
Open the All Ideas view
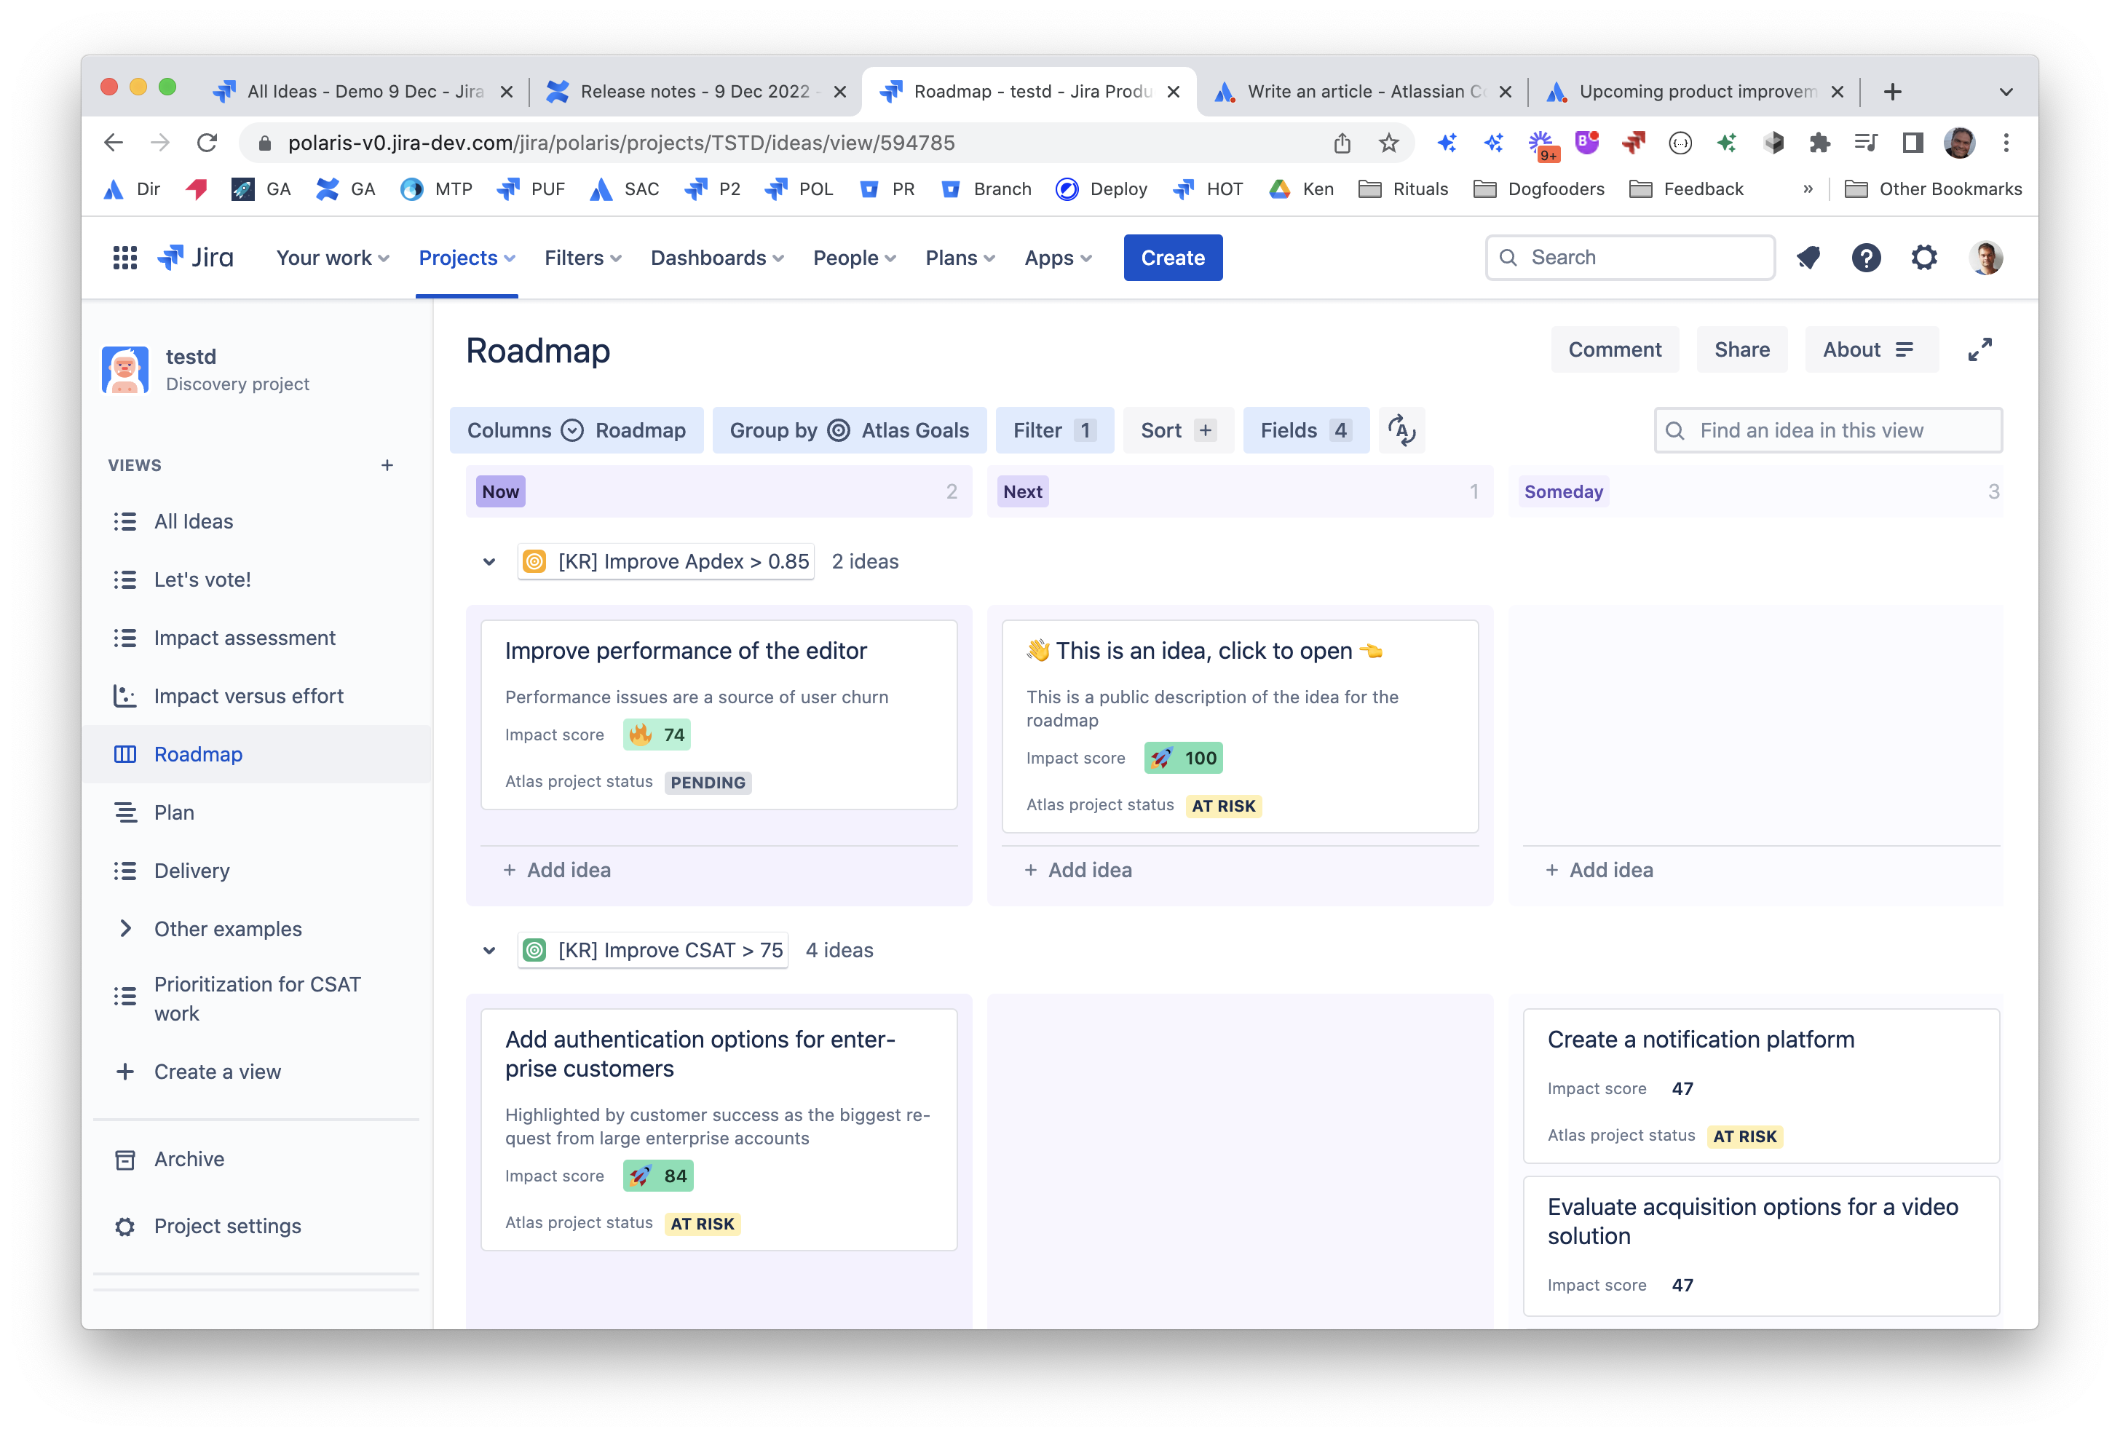click(x=194, y=521)
